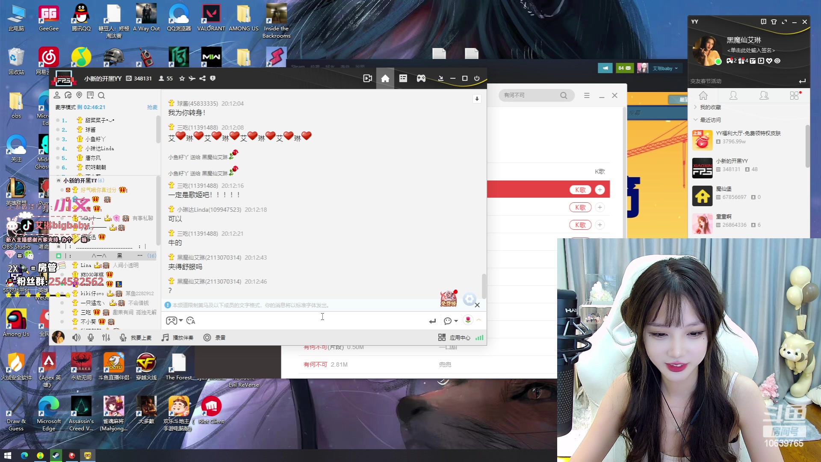Open the channel bulletin icon above mic queue
This screenshot has width=821, height=462.
click(x=90, y=95)
